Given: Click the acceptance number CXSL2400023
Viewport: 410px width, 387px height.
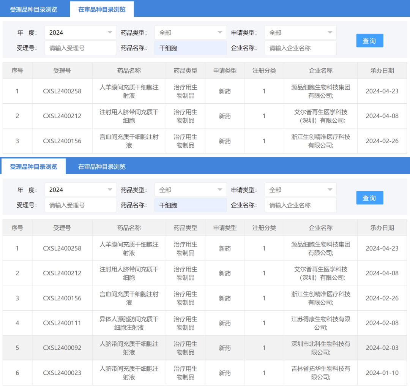Looking at the screenshot, I should pos(62,373).
